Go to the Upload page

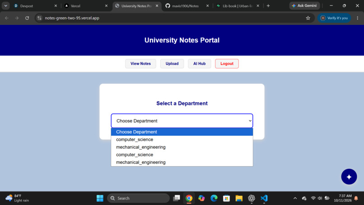172,63
